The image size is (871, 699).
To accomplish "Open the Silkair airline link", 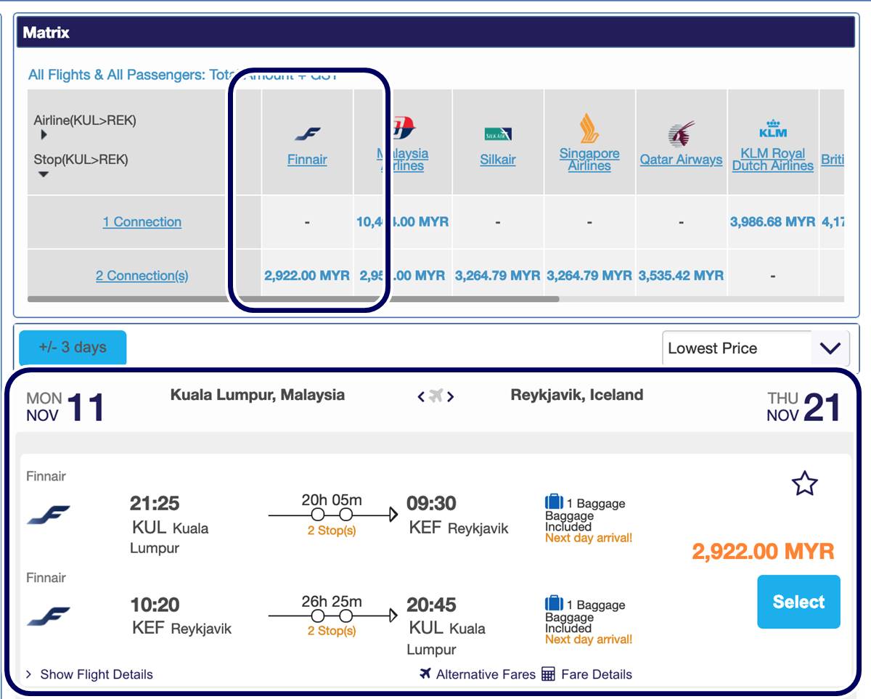I will coord(498,160).
